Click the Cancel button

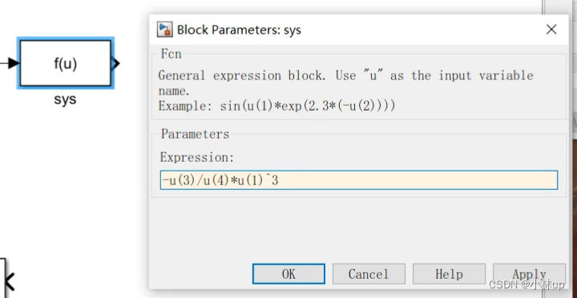369,274
